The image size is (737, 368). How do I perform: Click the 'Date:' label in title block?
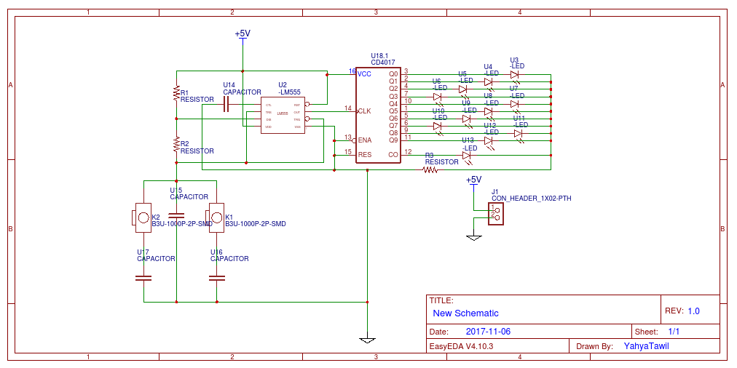[439, 332]
